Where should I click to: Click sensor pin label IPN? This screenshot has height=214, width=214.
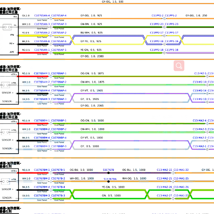coord(12,35)
